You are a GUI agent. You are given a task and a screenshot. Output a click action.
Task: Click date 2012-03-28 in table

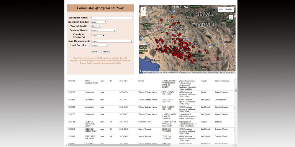[124, 122]
